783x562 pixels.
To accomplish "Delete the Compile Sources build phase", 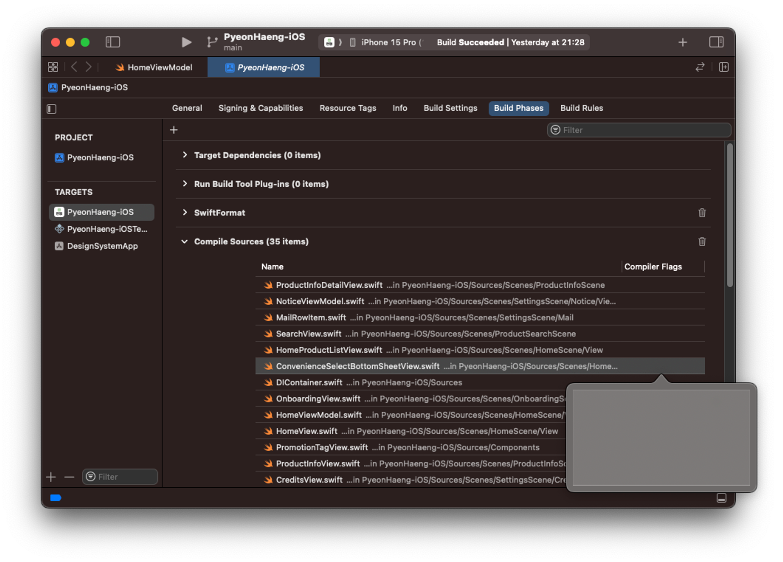I will (x=702, y=241).
